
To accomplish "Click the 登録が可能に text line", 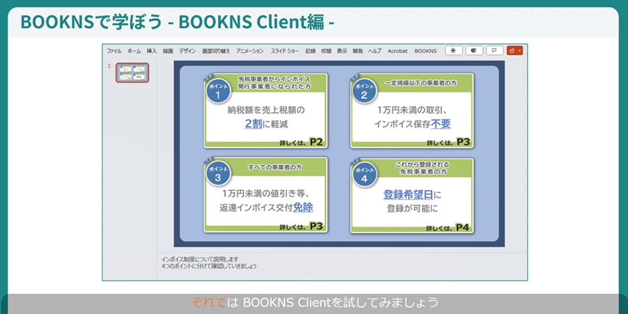I will [413, 208].
